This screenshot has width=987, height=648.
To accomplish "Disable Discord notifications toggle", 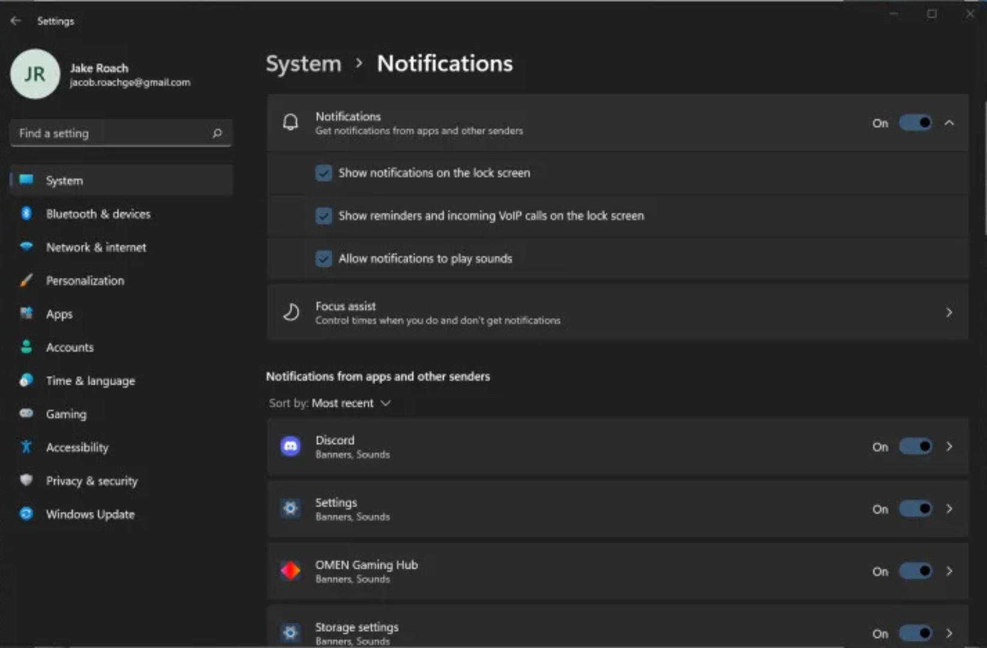I will (915, 446).
